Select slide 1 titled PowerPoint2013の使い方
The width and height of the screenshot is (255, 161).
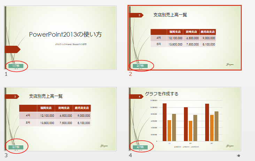(x=60, y=38)
